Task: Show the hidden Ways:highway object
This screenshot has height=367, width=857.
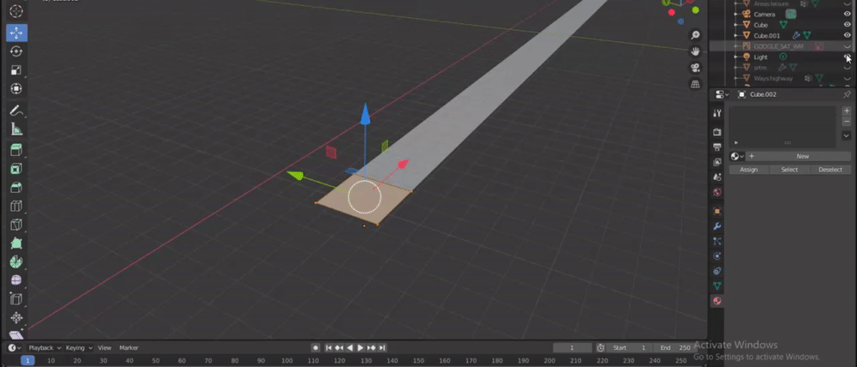Action: (848, 79)
